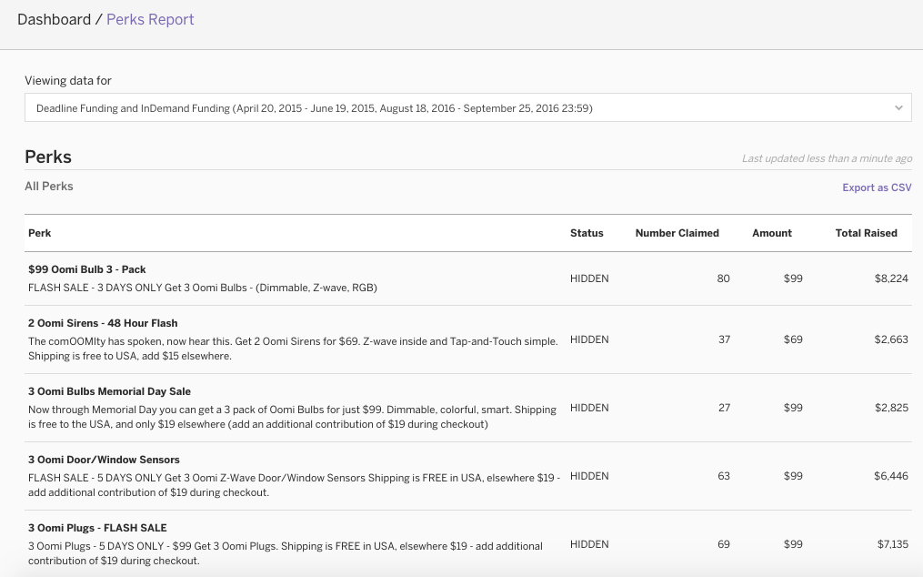Screen dimensions: 923x577
Task: Click the total raised $6,446
Action: [891, 476]
